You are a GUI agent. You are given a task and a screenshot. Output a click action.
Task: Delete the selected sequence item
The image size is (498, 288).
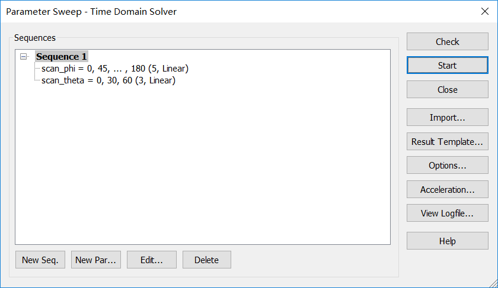click(x=207, y=260)
